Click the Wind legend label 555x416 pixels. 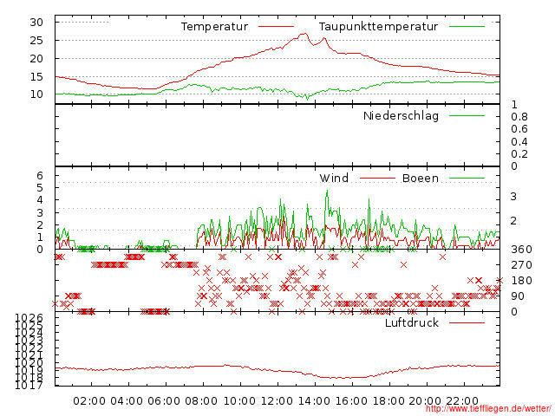pyautogui.click(x=334, y=178)
